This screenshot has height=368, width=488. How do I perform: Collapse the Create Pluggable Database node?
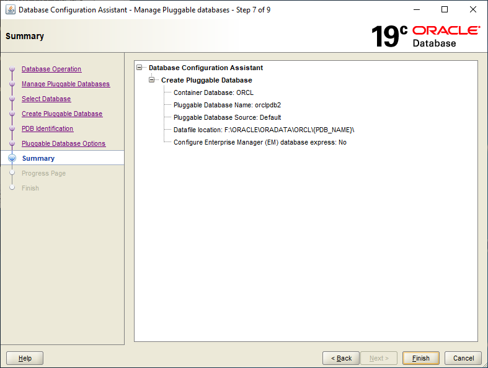coord(151,80)
